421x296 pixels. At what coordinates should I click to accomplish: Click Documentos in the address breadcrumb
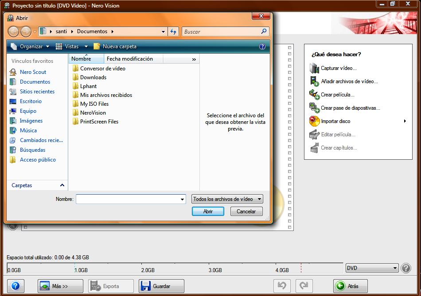92,31
